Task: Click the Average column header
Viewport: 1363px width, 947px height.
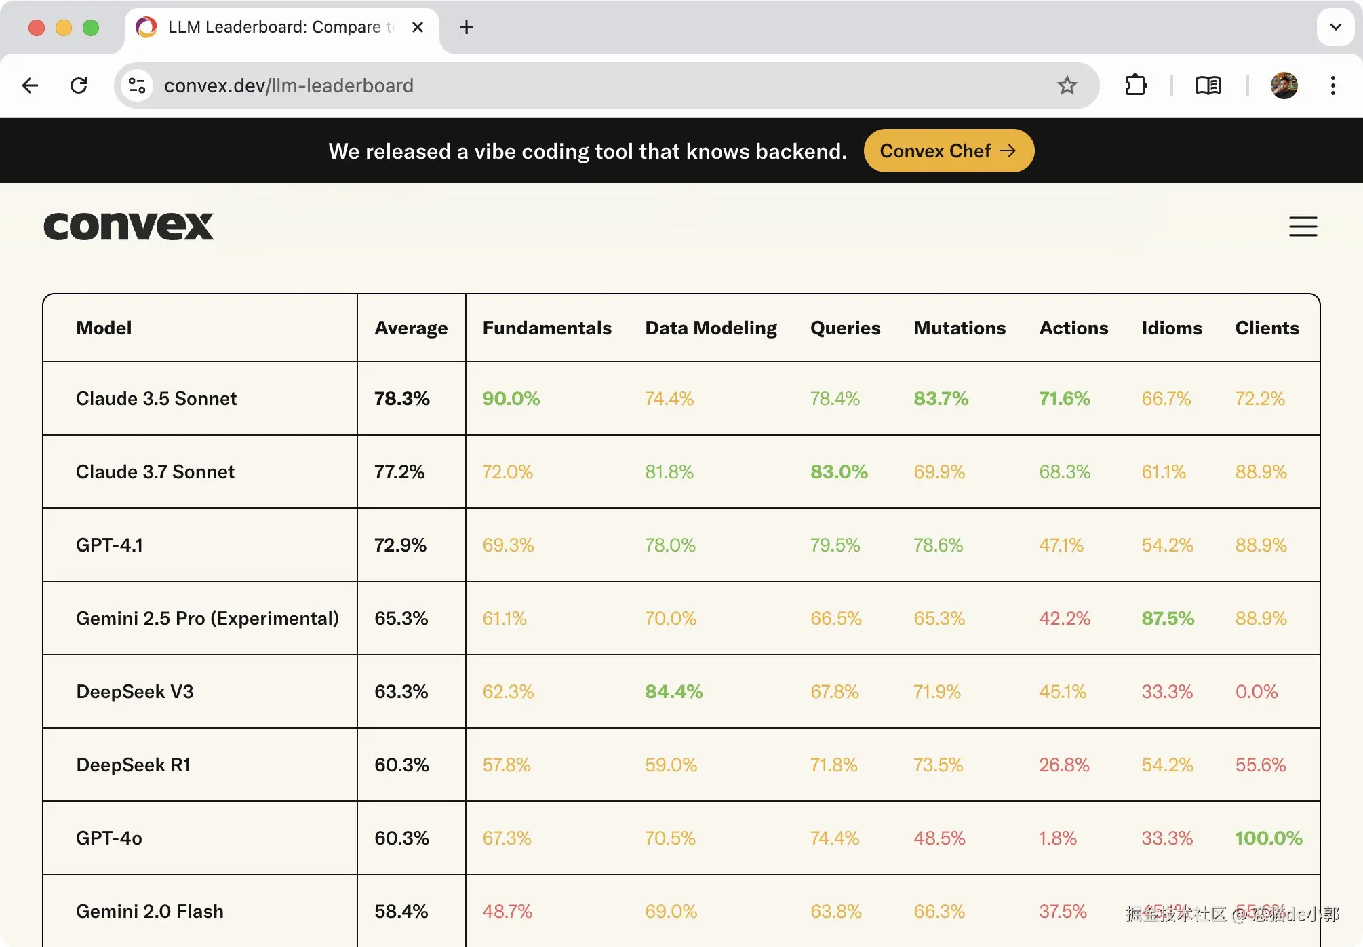Action: [x=411, y=328]
